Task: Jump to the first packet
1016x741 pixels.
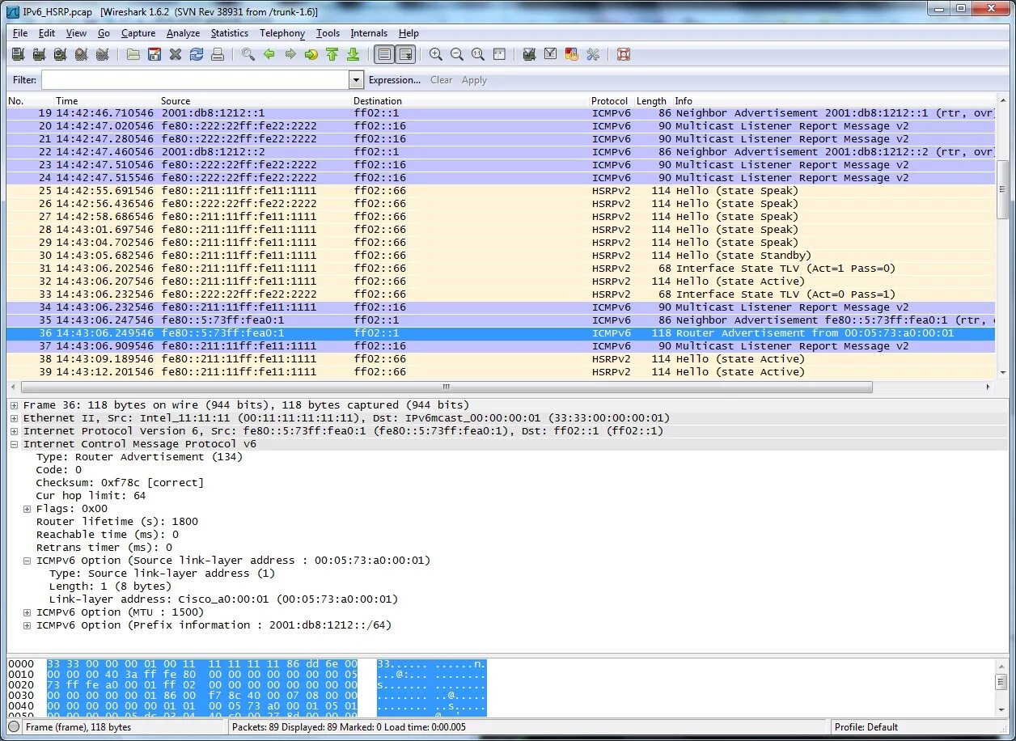Action: pyautogui.click(x=332, y=54)
